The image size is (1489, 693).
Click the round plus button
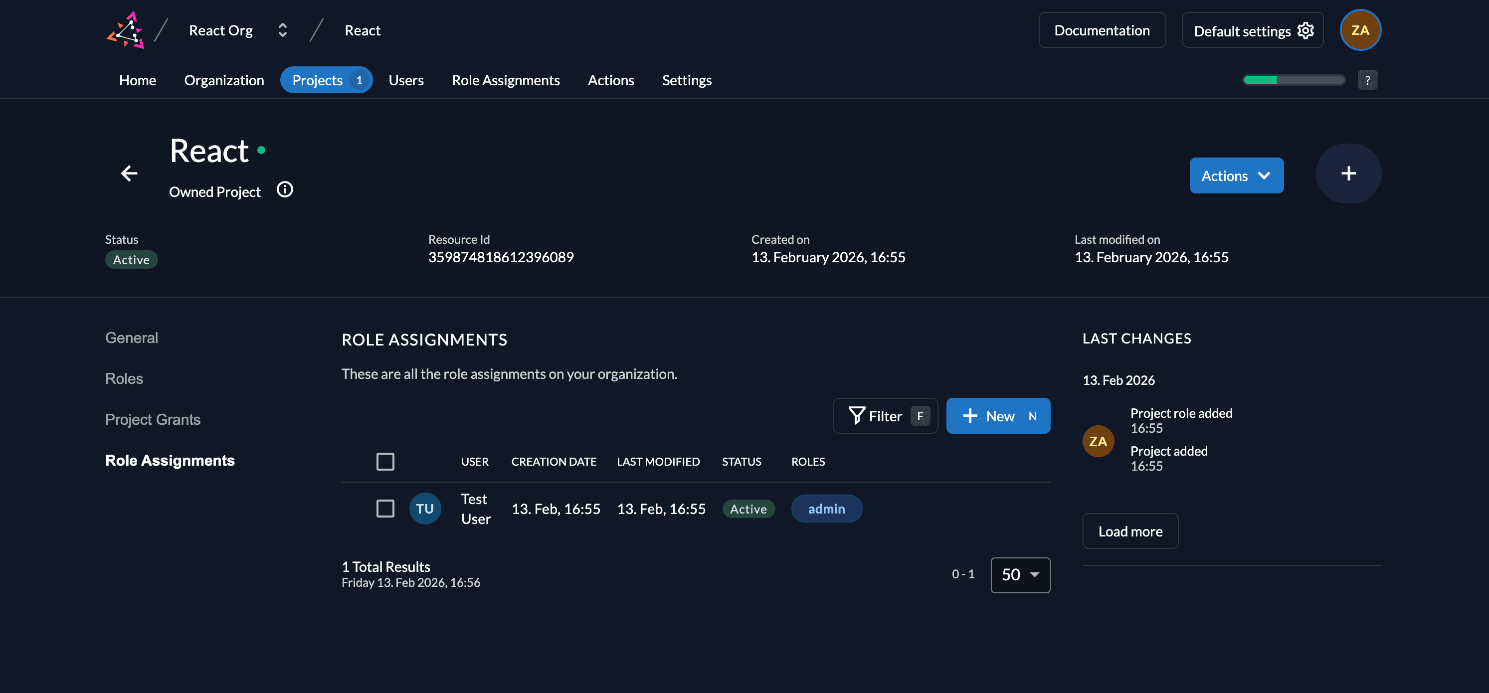click(x=1348, y=173)
